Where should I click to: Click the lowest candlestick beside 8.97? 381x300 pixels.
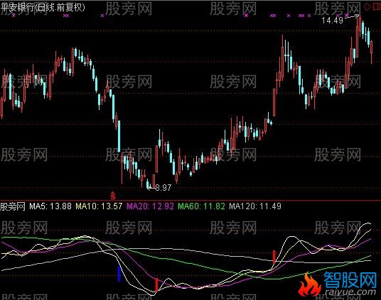click(x=147, y=184)
